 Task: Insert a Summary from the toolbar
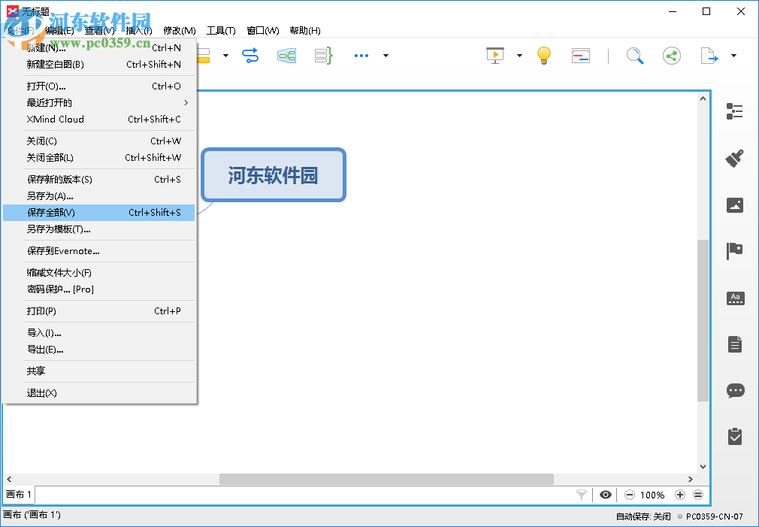click(322, 55)
